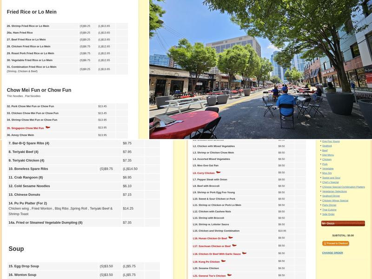This screenshot has width=372, height=279.
Task: Click the Proceed to Checkout button
Action: [x=336, y=243]
